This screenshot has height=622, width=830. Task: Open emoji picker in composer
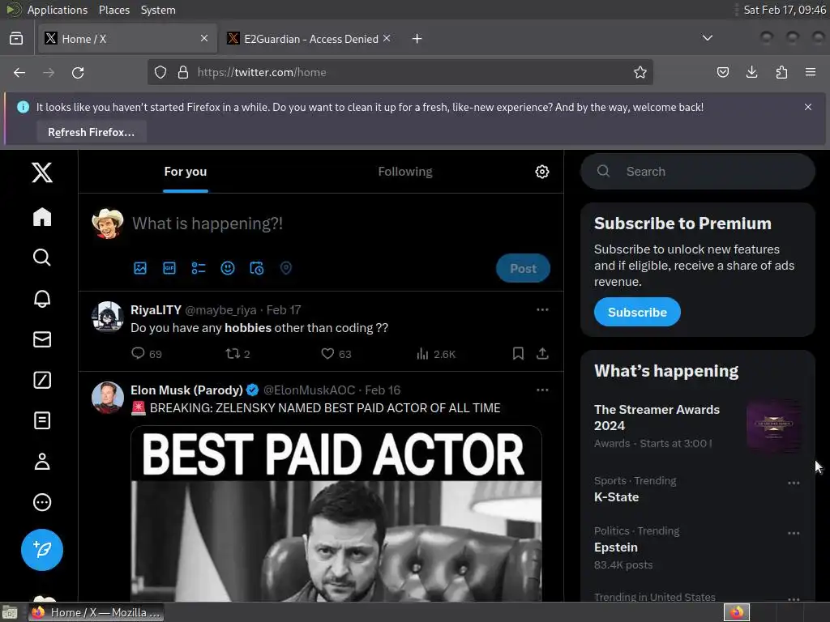pyautogui.click(x=228, y=268)
